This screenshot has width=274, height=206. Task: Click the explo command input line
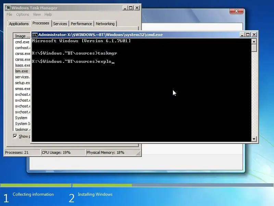73,61
